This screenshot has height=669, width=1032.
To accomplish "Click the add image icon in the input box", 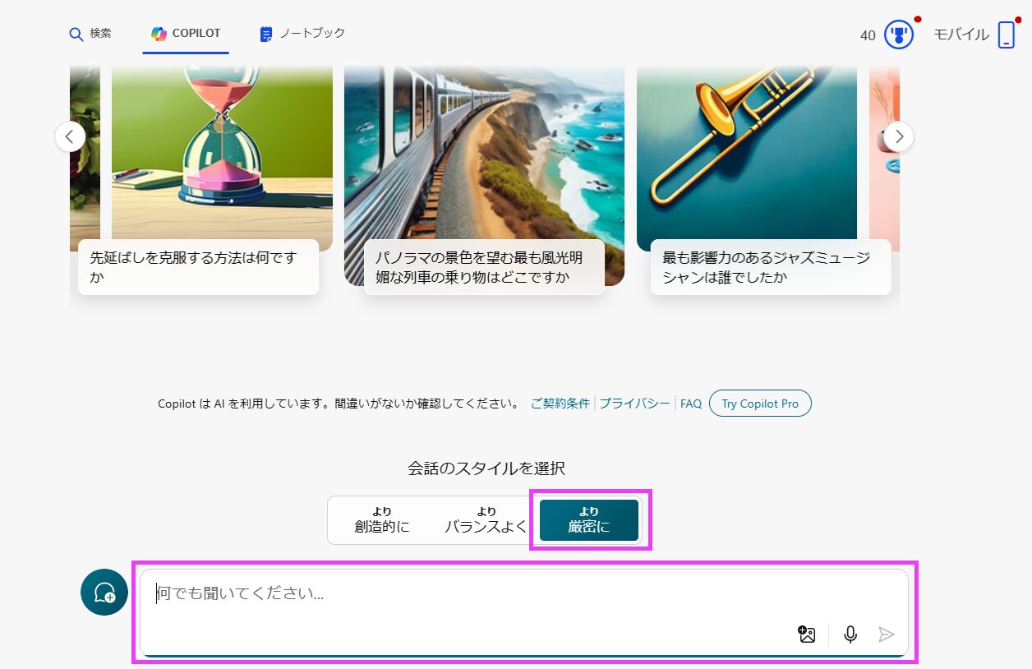I will tap(807, 634).
